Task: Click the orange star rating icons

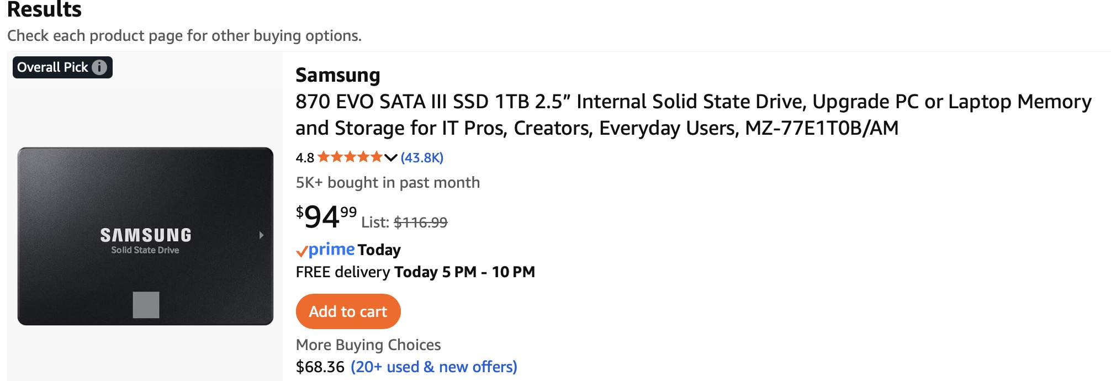Action: 350,157
